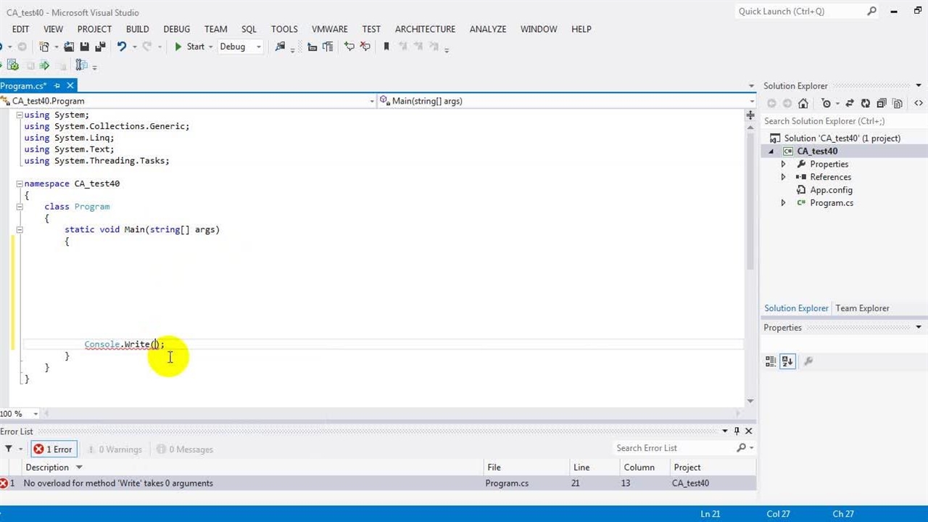Viewport: 928px width, 522px height.
Task: Click the Undo arrow icon
Action: [122, 46]
